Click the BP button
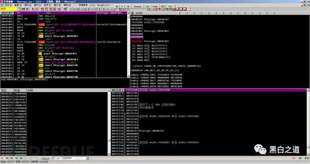The height and width of the screenshot is (164, 310). coord(117,6)
